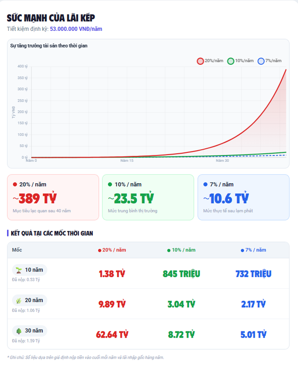Toggle the 20%/năm series in the chart legend
Viewport: 298px width, 366px height.
pyautogui.click(x=210, y=61)
